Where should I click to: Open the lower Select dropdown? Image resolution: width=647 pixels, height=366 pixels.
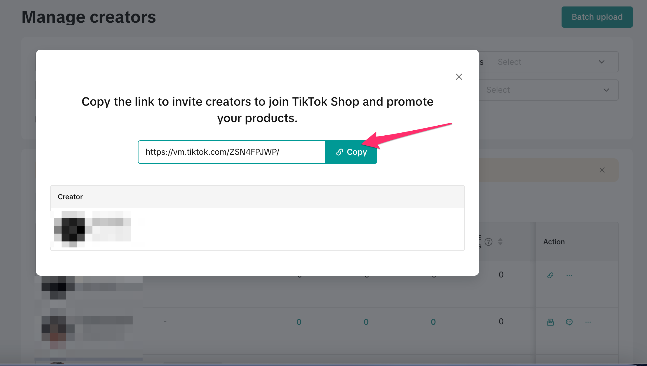tap(548, 90)
